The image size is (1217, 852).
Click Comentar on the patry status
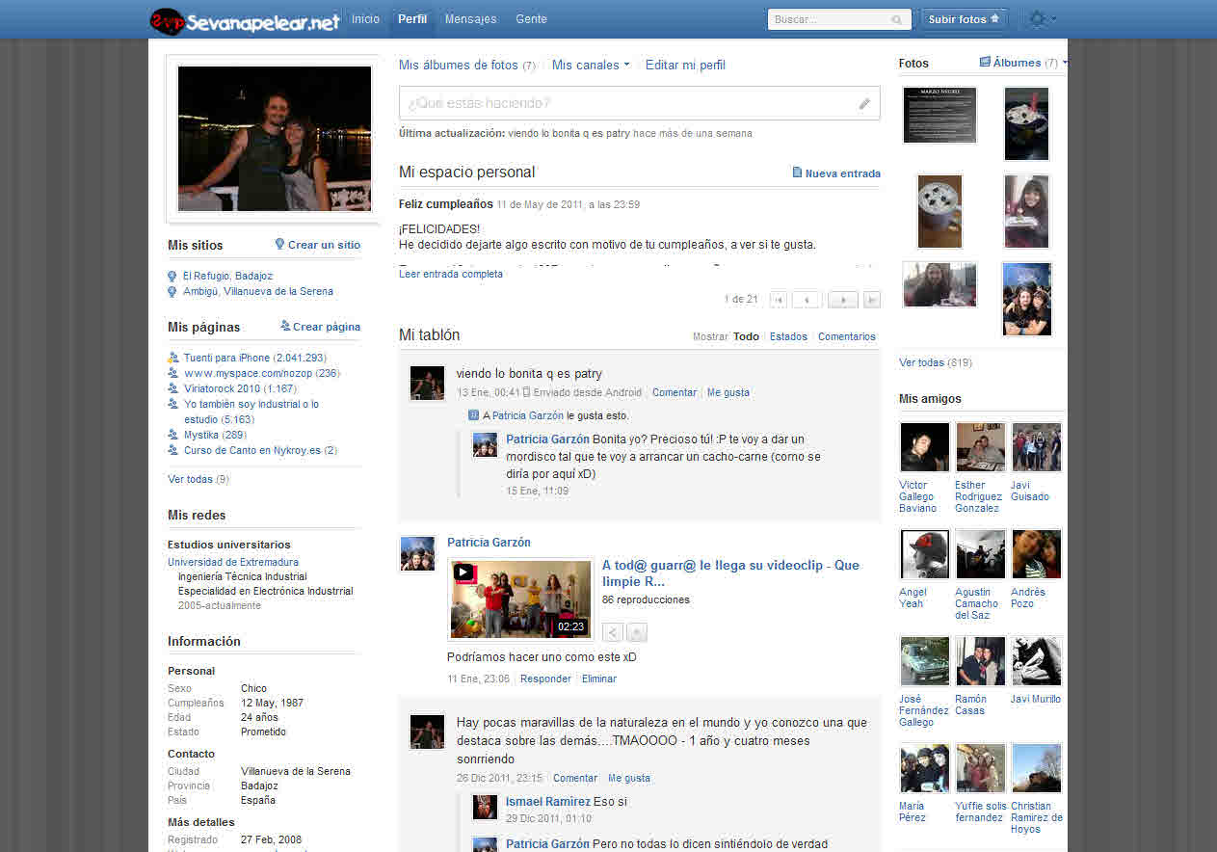[x=675, y=392]
